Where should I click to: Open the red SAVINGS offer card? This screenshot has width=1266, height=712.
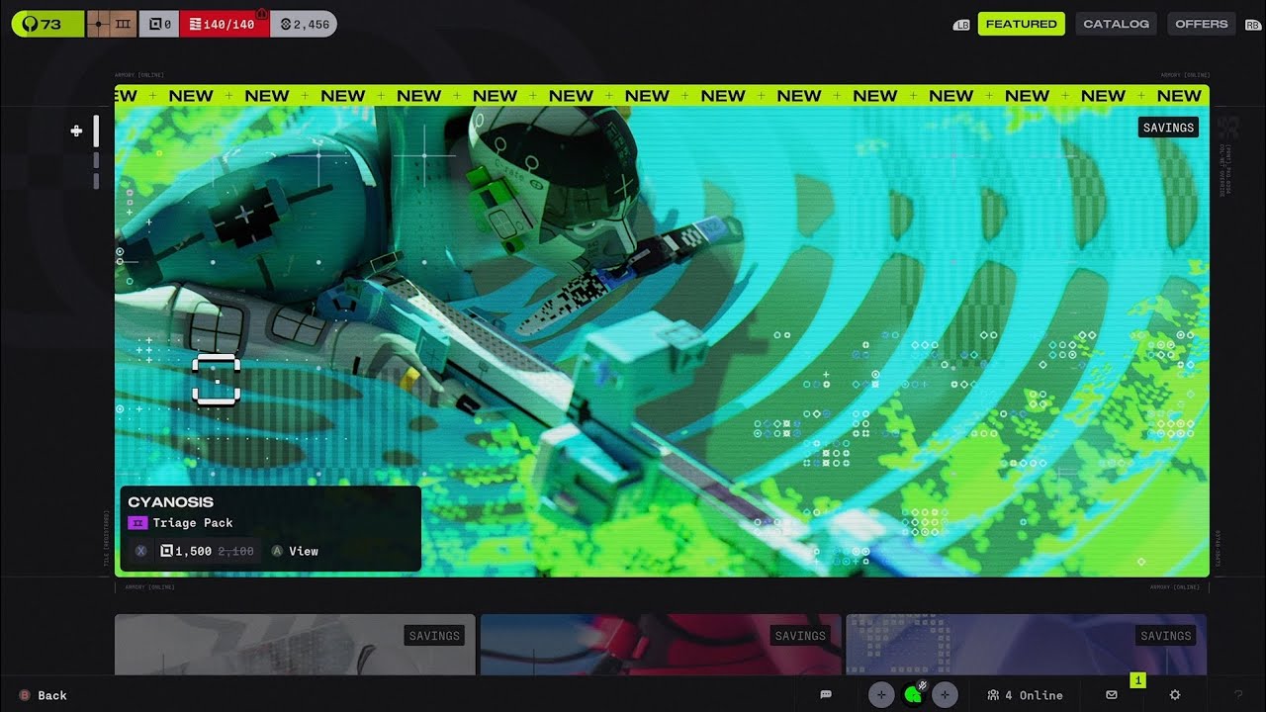point(661,645)
